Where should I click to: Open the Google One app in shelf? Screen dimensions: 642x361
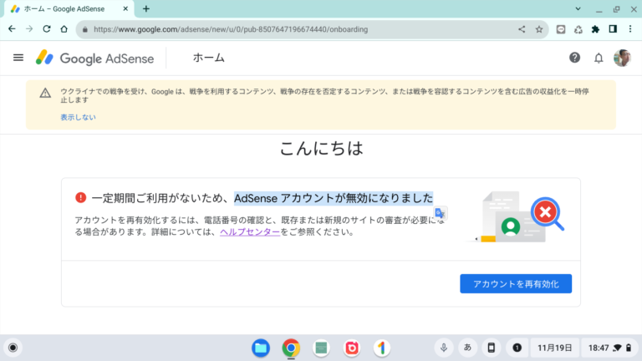pos(382,348)
